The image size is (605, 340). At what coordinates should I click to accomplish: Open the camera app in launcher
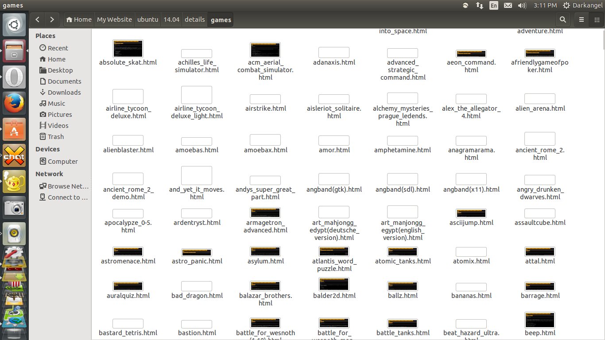[15, 208]
